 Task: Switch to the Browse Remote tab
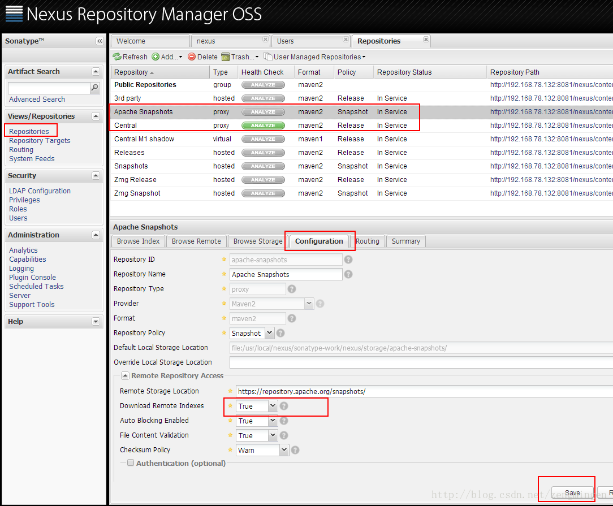(x=196, y=241)
